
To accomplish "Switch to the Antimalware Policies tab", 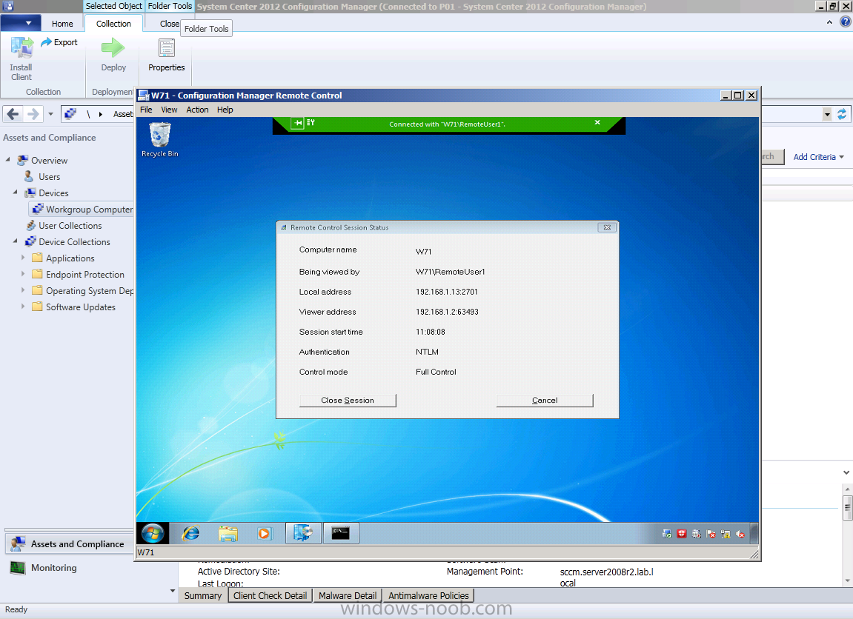I will click(x=428, y=595).
